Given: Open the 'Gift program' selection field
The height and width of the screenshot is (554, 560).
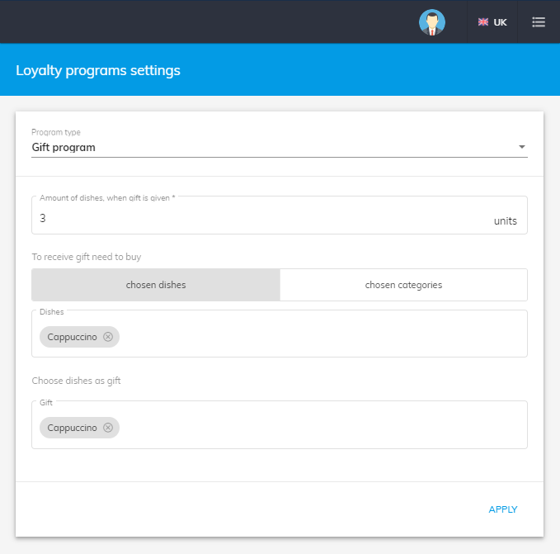Looking at the screenshot, I should pyautogui.click(x=264, y=148).
